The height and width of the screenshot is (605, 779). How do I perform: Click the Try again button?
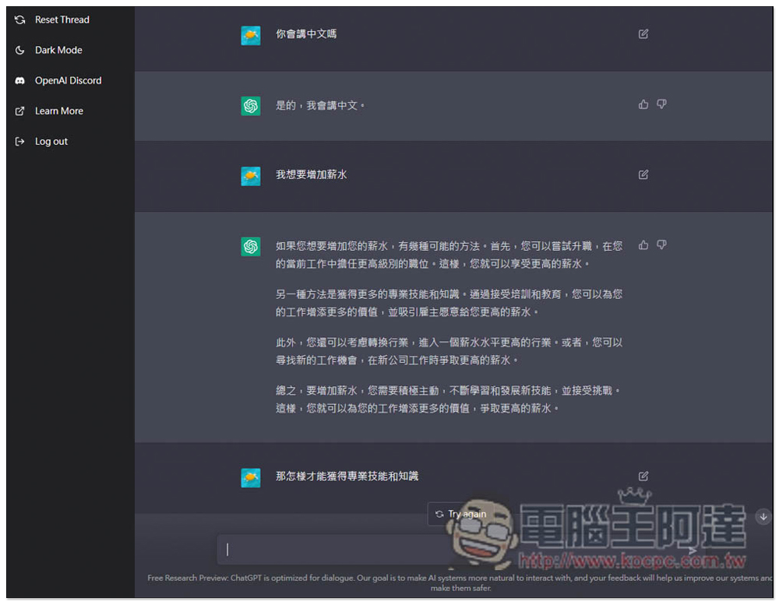461,514
